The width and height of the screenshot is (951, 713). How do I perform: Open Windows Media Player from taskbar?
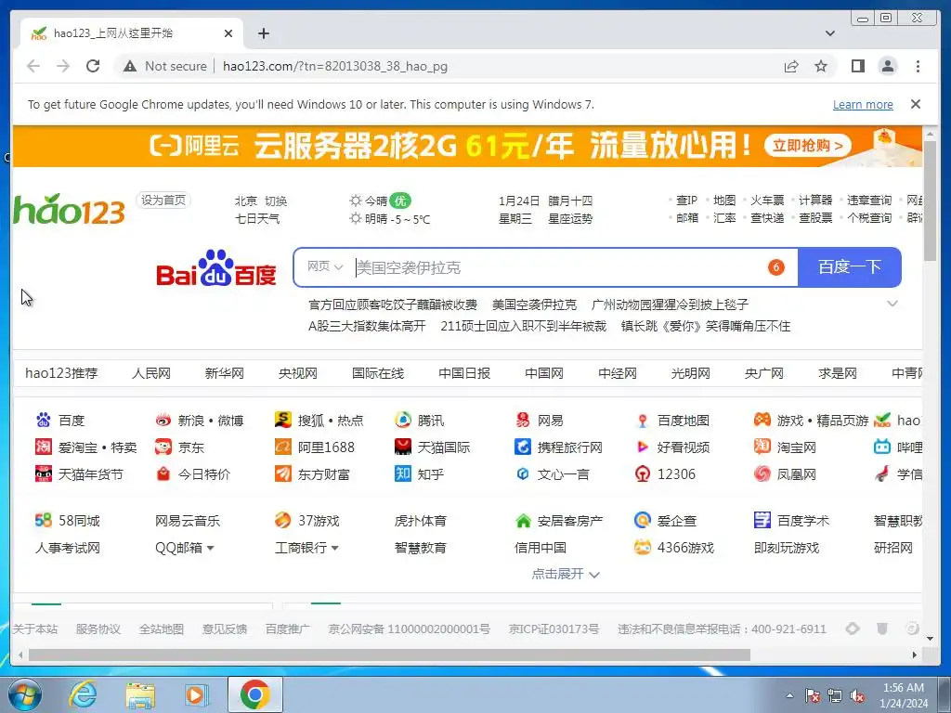(197, 695)
